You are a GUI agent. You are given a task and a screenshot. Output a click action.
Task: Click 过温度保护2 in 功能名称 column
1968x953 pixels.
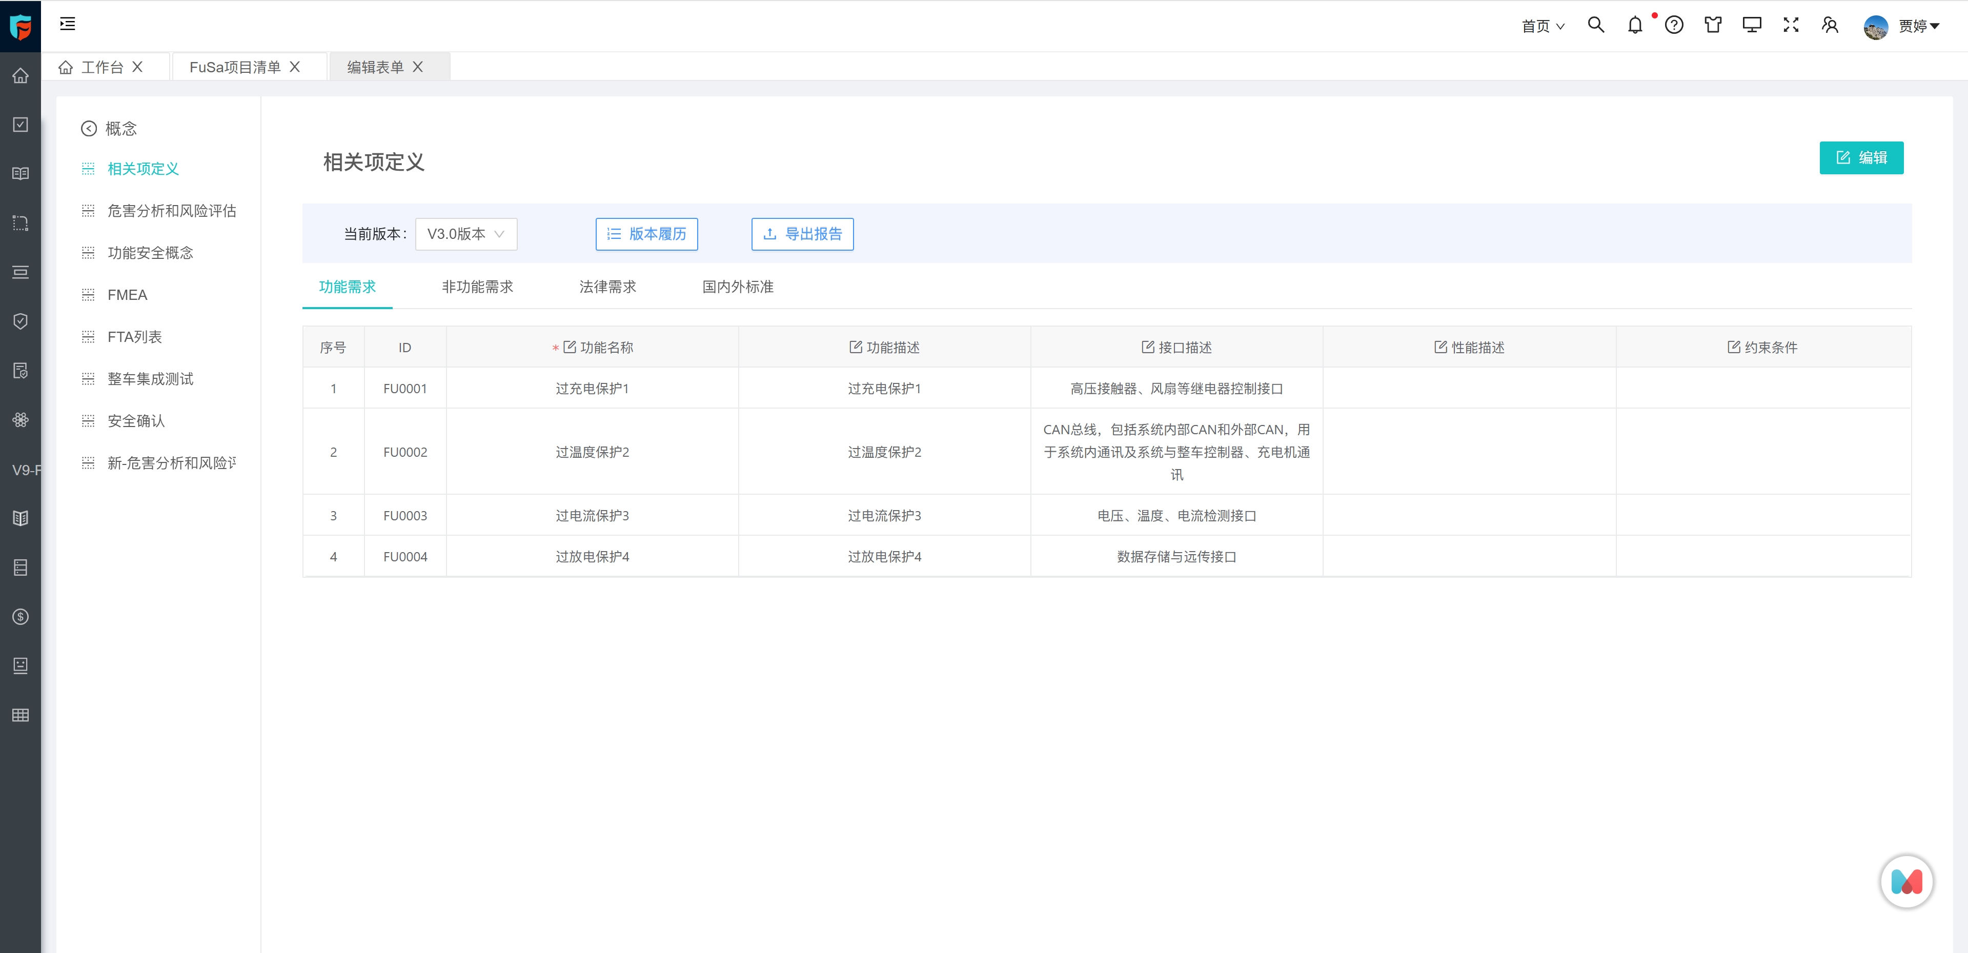[x=592, y=452]
